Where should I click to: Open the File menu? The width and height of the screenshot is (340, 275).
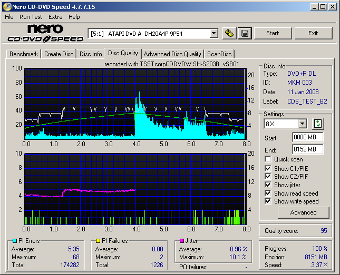coord(9,17)
